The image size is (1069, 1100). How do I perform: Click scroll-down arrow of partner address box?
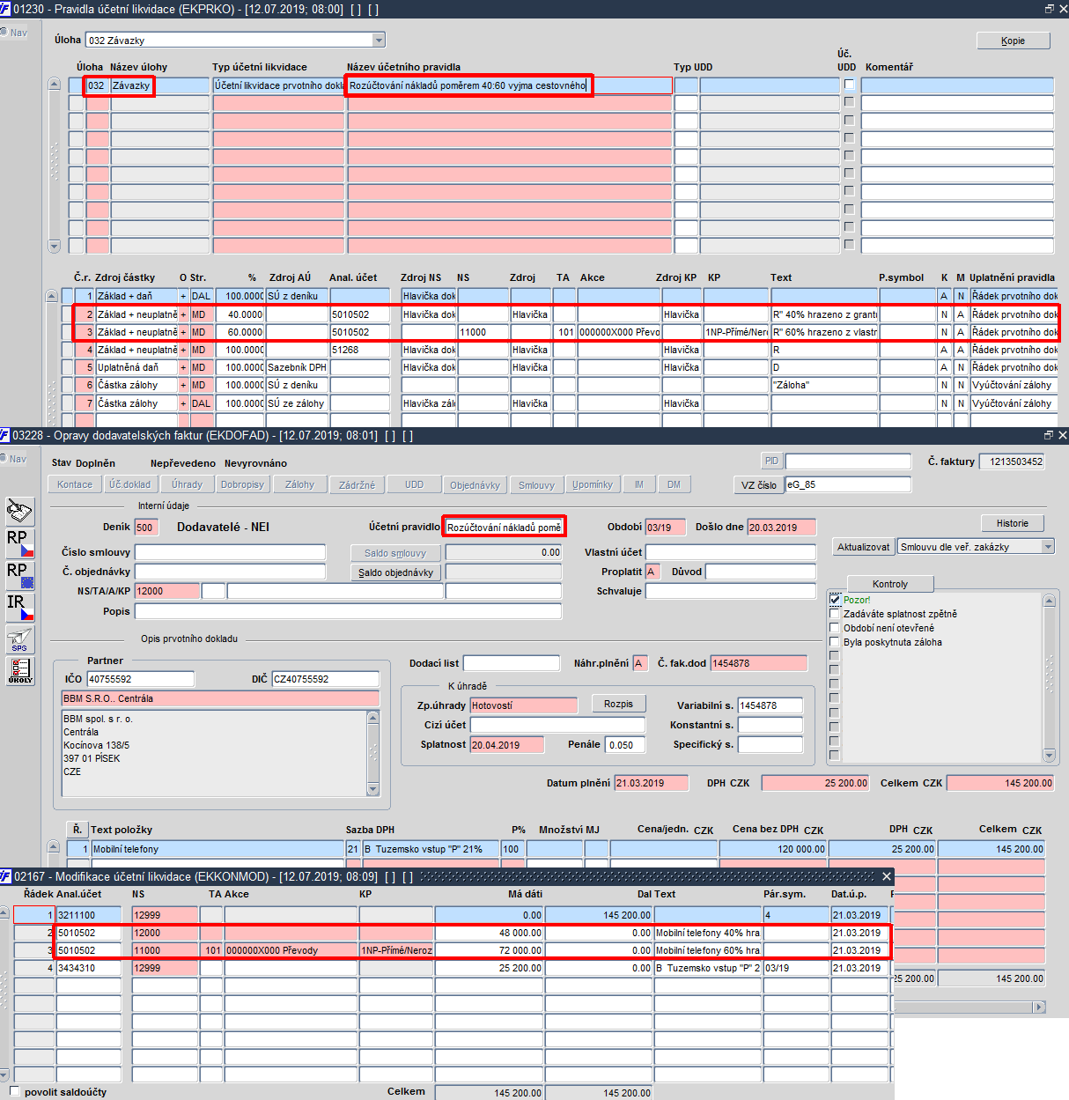tap(372, 788)
